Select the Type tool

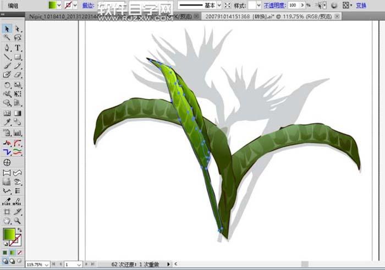tap(17, 47)
